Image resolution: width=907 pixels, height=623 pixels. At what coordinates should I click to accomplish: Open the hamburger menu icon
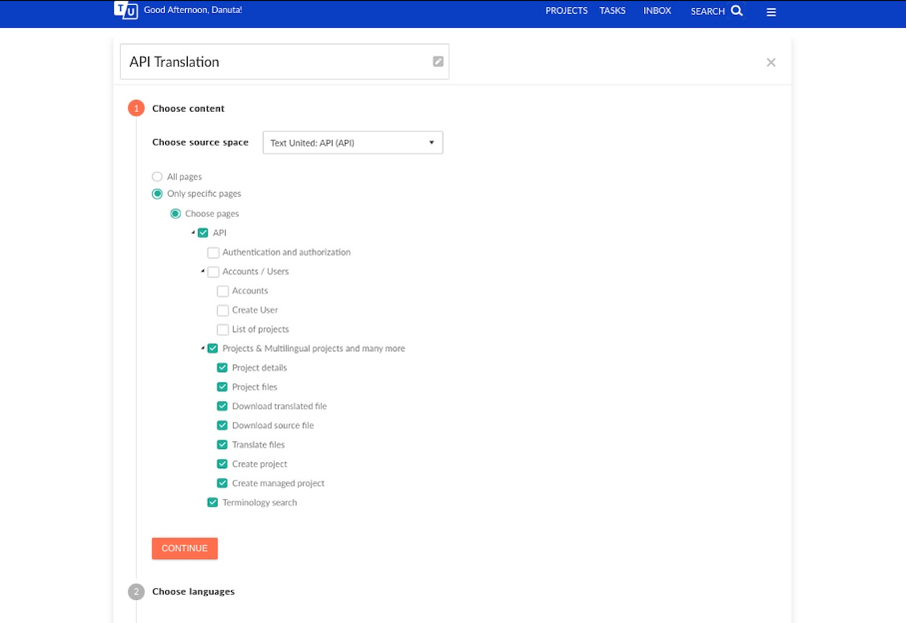point(771,12)
